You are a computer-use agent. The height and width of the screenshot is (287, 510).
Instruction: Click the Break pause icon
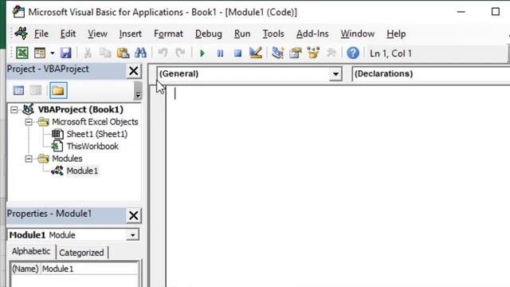point(220,53)
